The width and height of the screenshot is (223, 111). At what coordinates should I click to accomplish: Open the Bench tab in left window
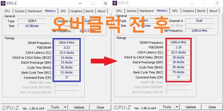pyautogui.click(x=90, y=11)
